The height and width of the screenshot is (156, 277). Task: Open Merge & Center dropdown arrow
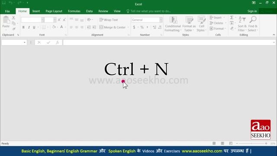click(x=128, y=27)
